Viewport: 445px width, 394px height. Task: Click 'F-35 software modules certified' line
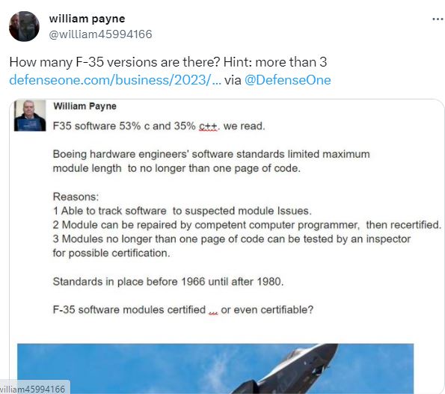click(183, 310)
